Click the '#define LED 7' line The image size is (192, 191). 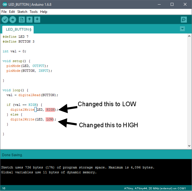tap(15, 37)
